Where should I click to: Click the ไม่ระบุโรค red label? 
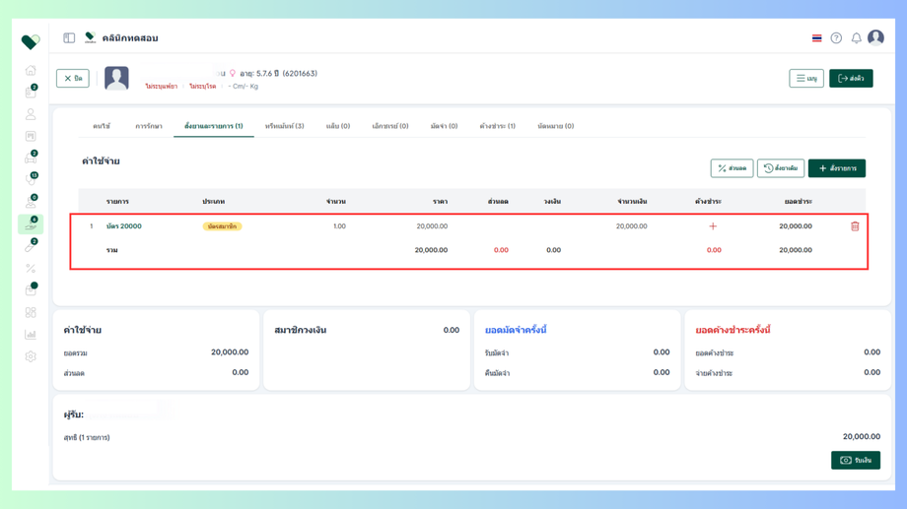click(x=202, y=87)
